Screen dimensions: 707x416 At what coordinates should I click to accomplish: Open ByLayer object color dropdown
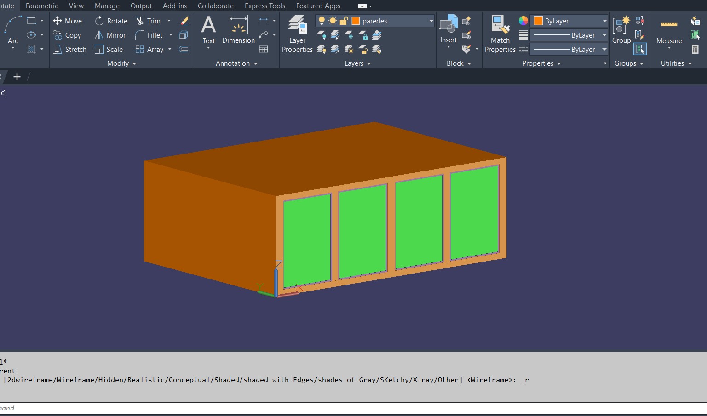(x=604, y=21)
